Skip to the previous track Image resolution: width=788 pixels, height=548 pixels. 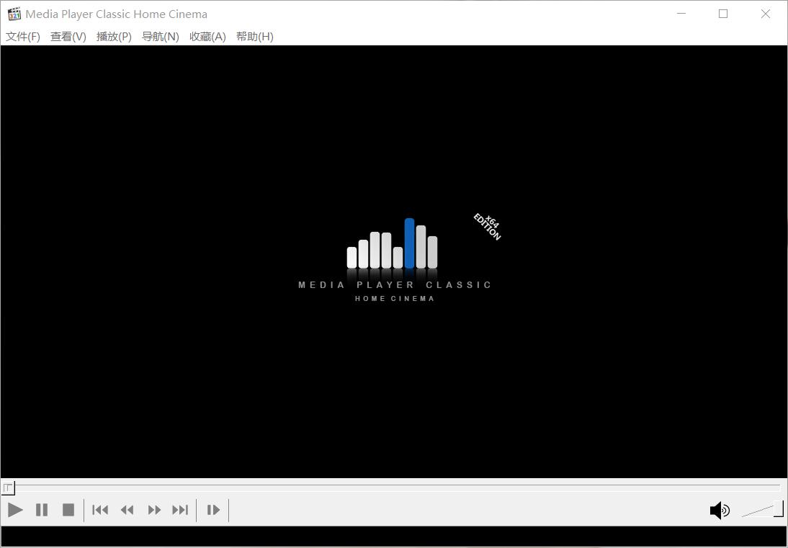(x=100, y=510)
